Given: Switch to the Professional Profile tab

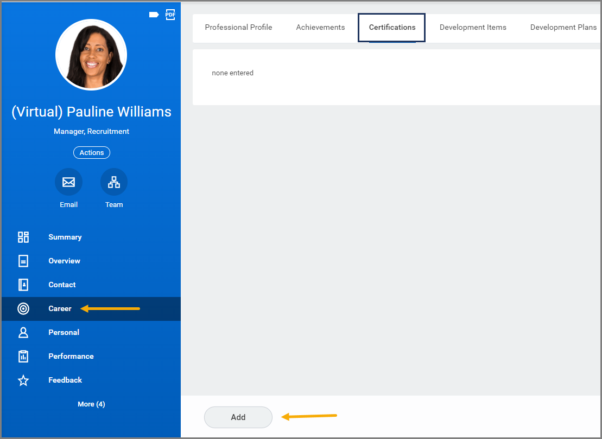Looking at the screenshot, I should click(x=238, y=27).
